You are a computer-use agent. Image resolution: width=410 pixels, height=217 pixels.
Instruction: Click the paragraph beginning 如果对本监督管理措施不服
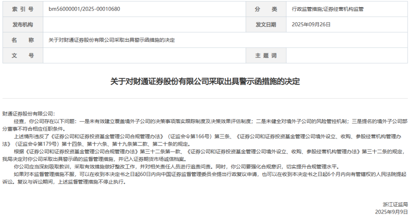pos(205,178)
